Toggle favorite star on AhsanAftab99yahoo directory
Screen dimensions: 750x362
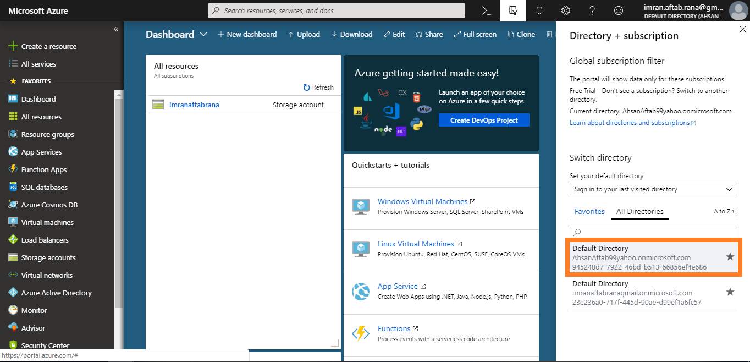click(730, 256)
